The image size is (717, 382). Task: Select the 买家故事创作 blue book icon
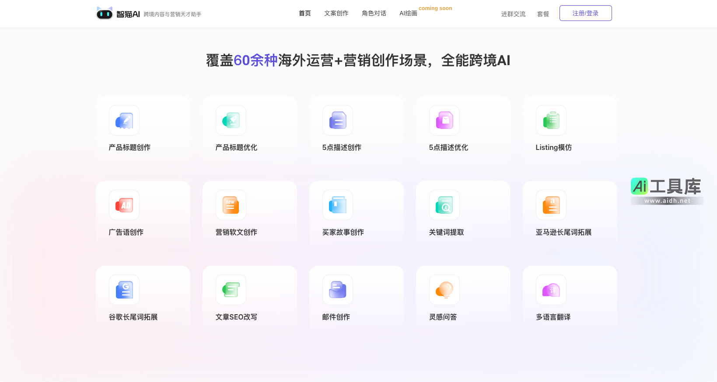338,205
